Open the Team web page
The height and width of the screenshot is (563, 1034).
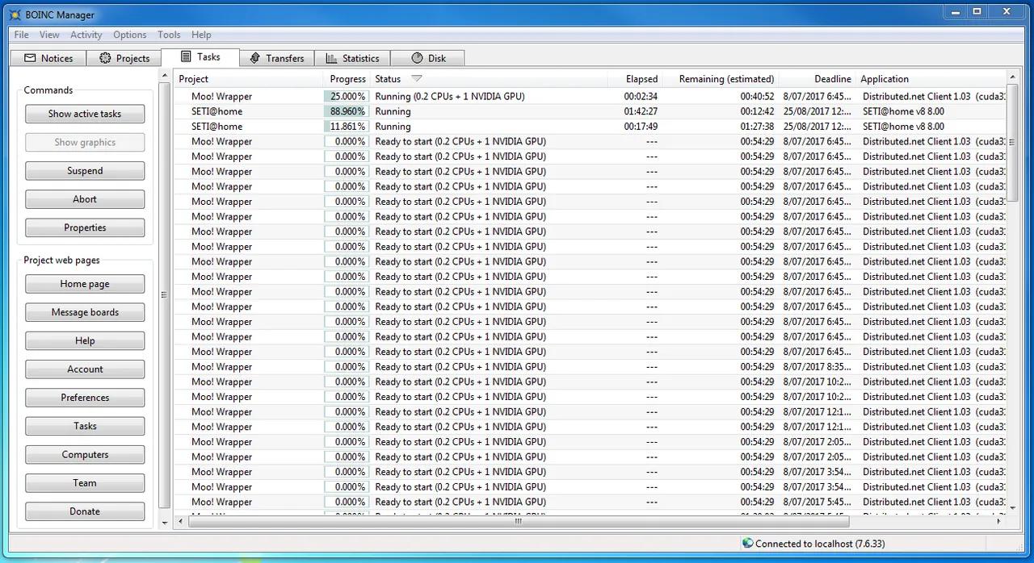click(85, 483)
